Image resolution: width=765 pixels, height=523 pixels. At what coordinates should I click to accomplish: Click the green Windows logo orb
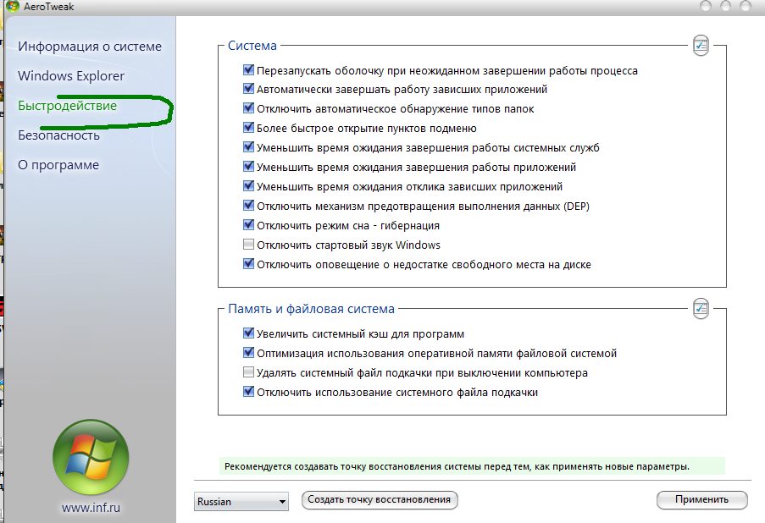91,458
